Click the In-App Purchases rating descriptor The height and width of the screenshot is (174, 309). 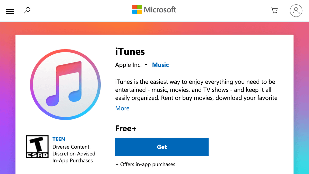pos(73,161)
